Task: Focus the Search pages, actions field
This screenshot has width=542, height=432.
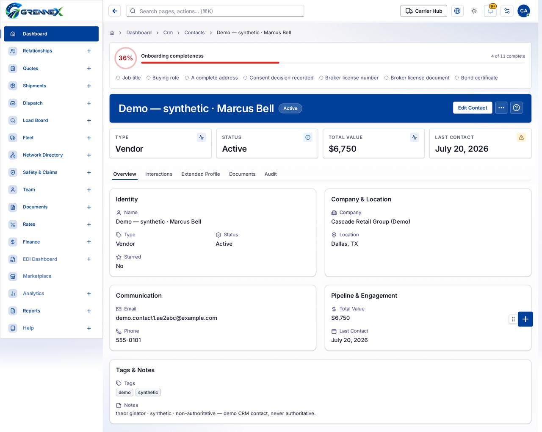Action: (x=215, y=11)
